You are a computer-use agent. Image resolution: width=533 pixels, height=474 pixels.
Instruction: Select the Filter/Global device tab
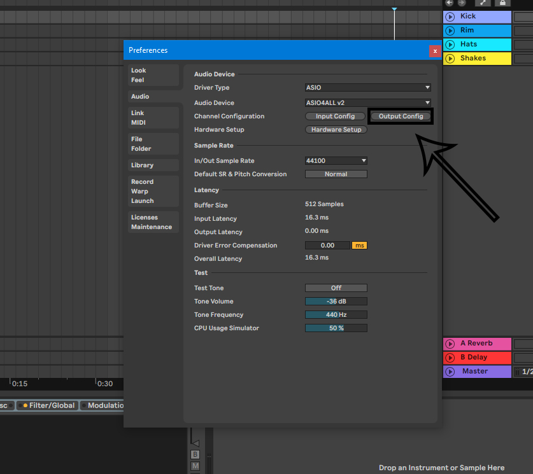(48, 405)
